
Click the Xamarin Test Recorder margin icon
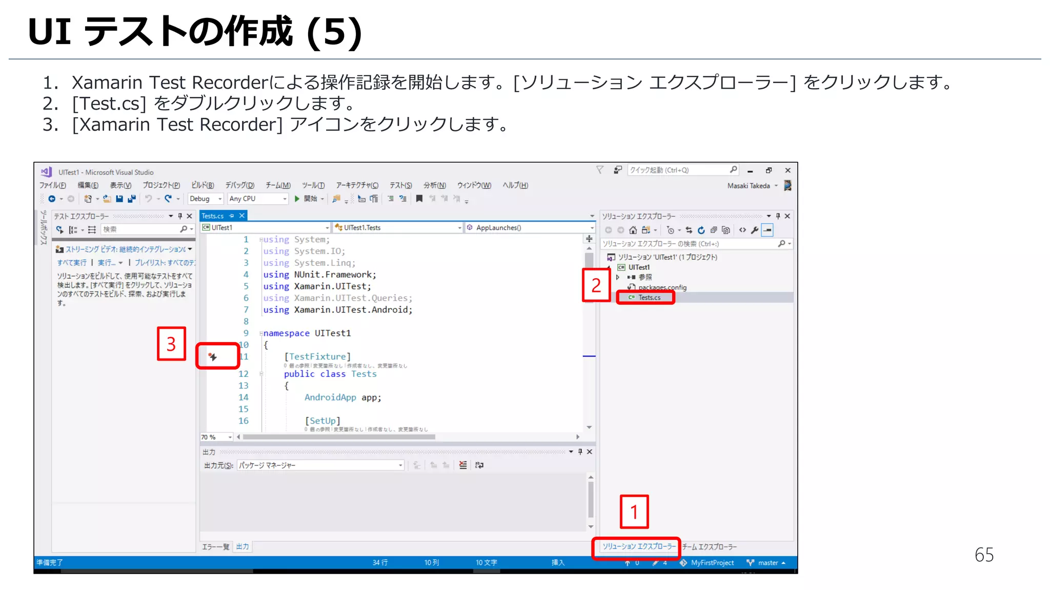click(x=213, y=356)
